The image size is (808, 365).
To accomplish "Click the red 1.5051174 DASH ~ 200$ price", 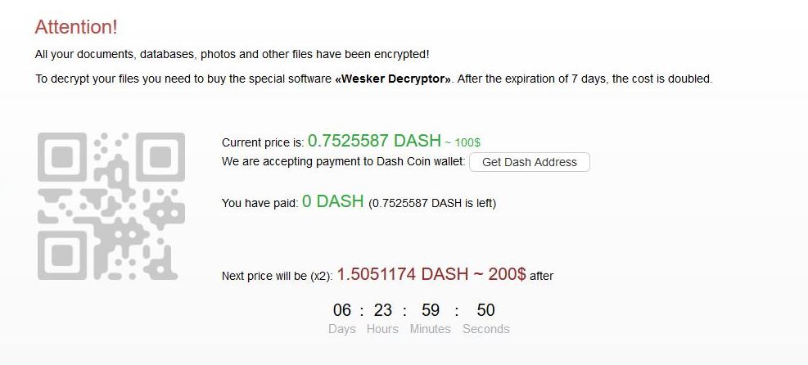I will pos(431,274).
